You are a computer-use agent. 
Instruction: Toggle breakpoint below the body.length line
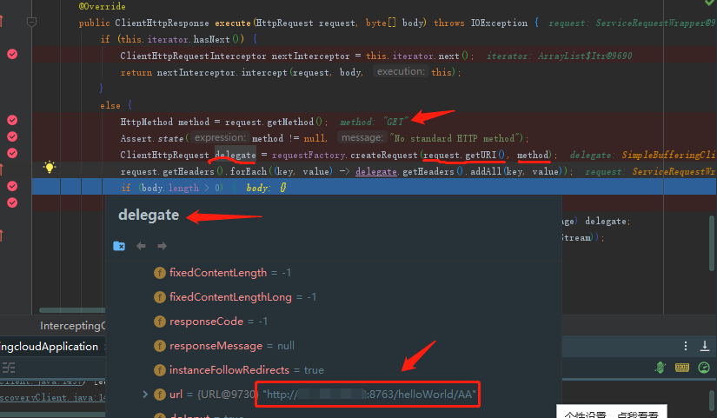click(x=12, y=202)
